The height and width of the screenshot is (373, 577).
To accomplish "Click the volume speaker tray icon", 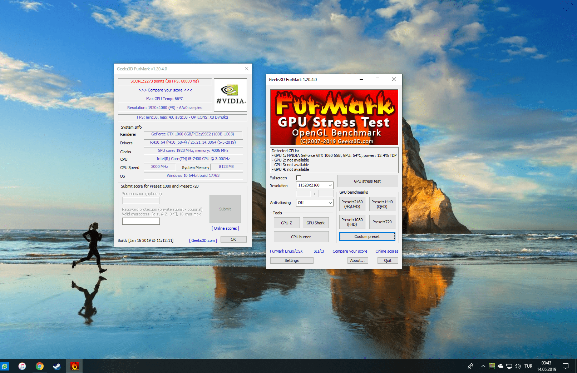I will pyautogui.click(x=518, y=366).
